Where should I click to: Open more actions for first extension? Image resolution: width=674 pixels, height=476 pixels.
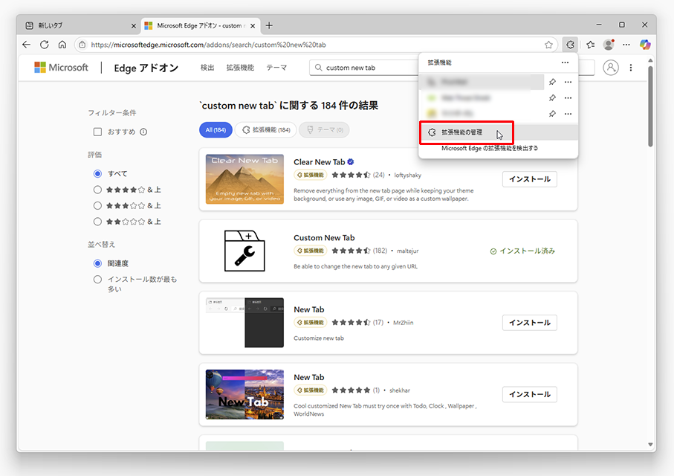click(x=568, y=82)
